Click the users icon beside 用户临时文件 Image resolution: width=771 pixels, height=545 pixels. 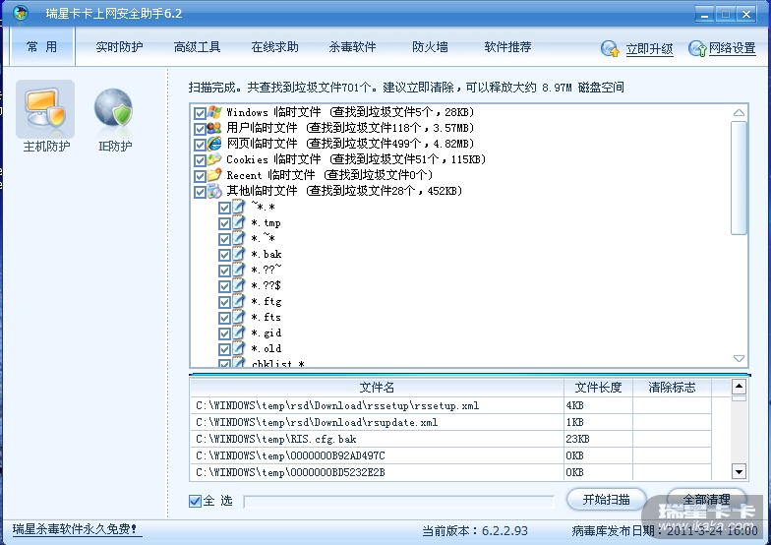tap(214, 128)
